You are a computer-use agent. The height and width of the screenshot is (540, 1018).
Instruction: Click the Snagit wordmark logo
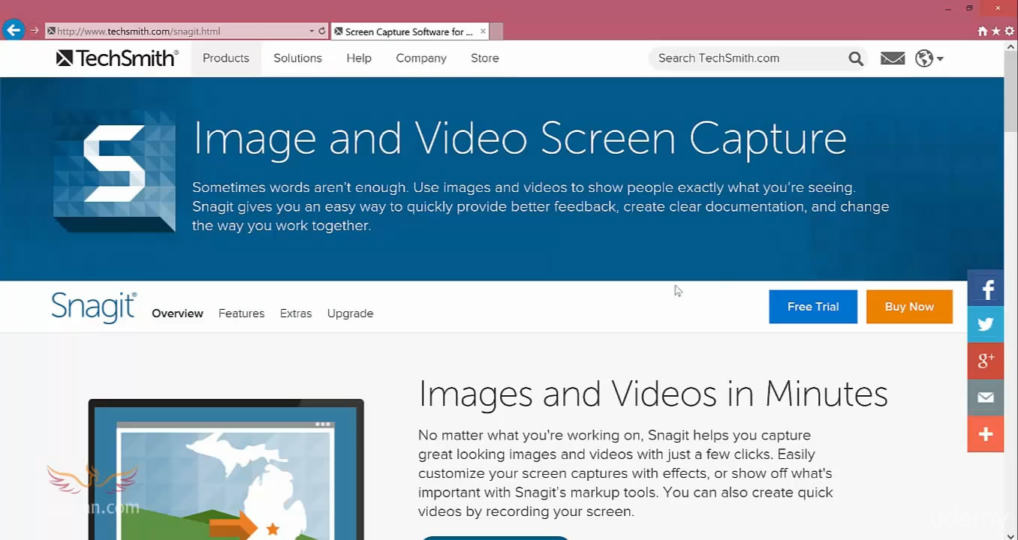click(94, 307)
